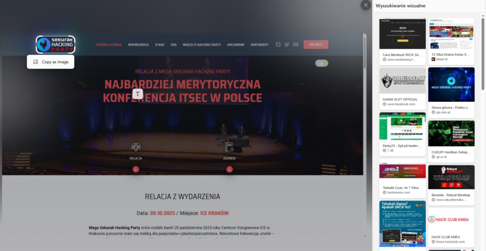The image size is (486, 251).
Task: Open 'Strona główna - Polsko-J...' pja.edu.pl result
Action: (451, 92)
